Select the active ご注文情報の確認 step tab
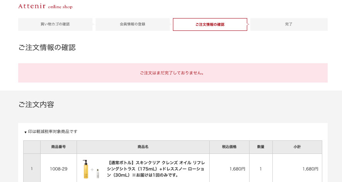342x182 pixels. tap(210, 24)
